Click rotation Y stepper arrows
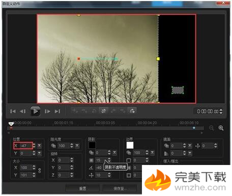The image size is (232, 196). [x=72, y=168]
